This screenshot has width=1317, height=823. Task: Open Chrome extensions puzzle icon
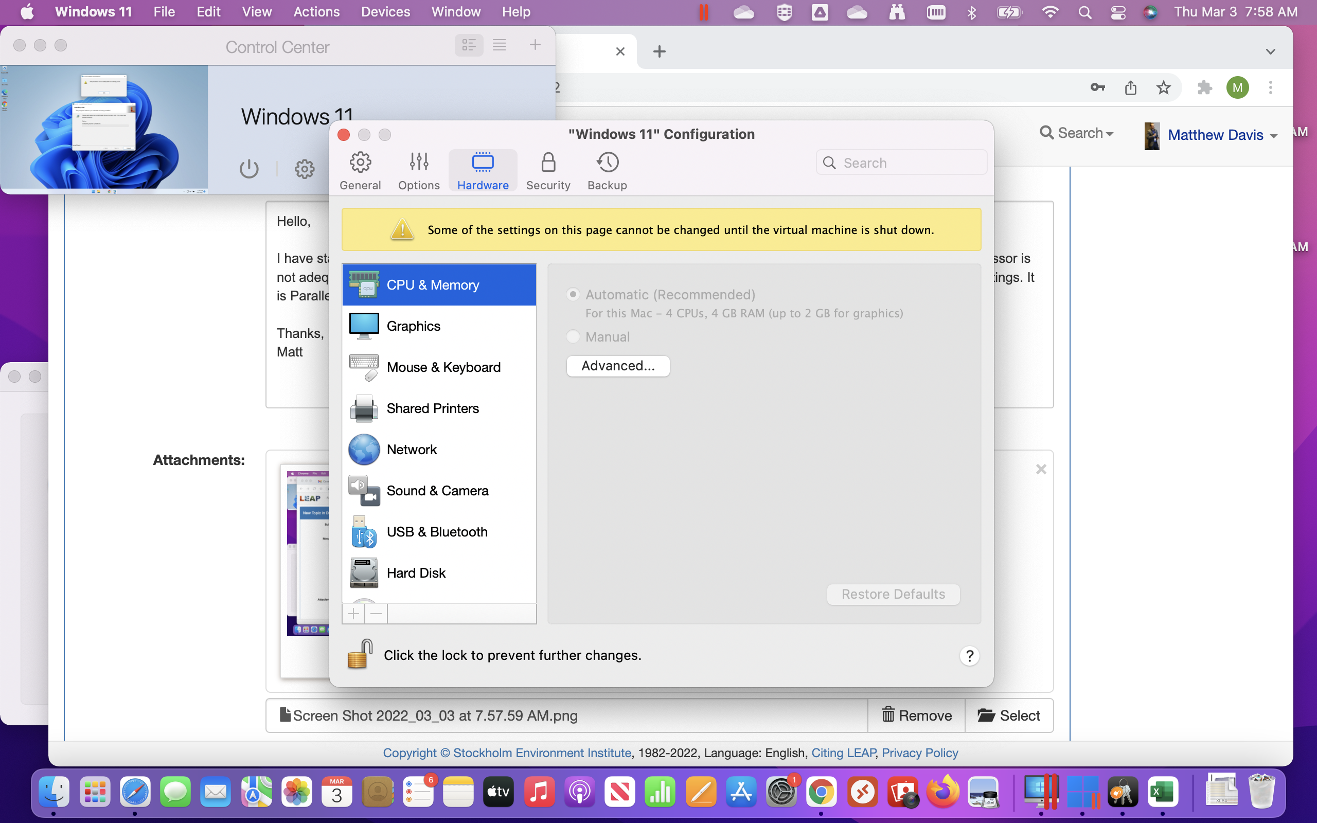click(x=1204, y=87)
